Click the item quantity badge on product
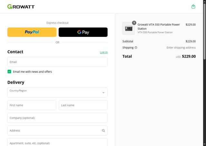This screenshot has height=146, width=206. click(x=134, y=23)
